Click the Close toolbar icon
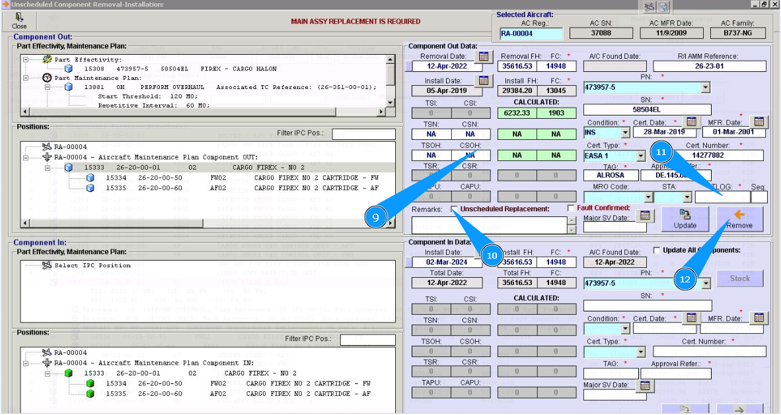This screenshot has height=415, width=781. 19,19
